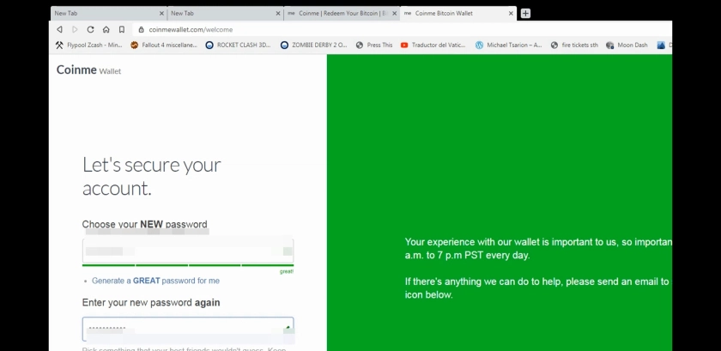
Task: Click the Choose your NEW password field
Action: (x=188, y=251)
